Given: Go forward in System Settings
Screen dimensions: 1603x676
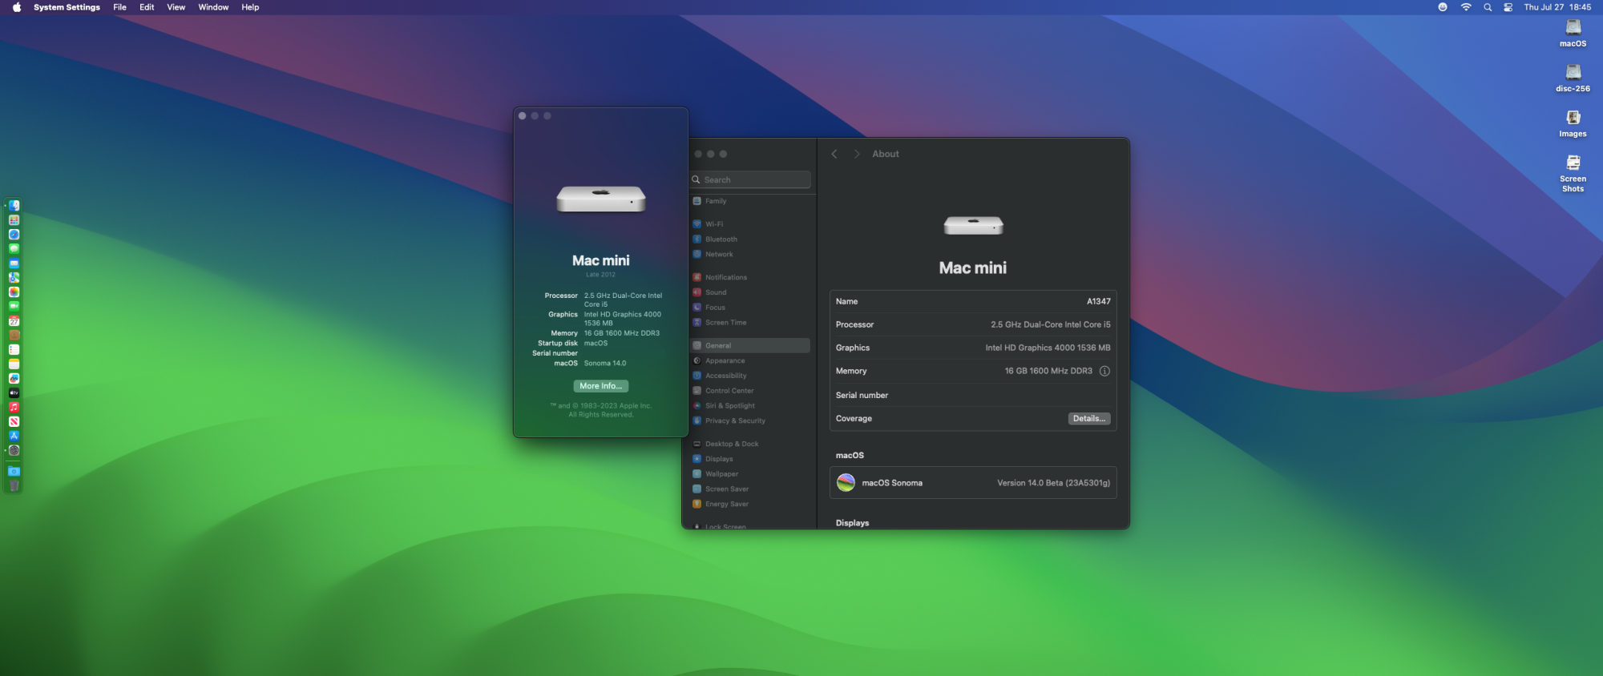Looking at the screenshot, I should [x=857, y=154].
